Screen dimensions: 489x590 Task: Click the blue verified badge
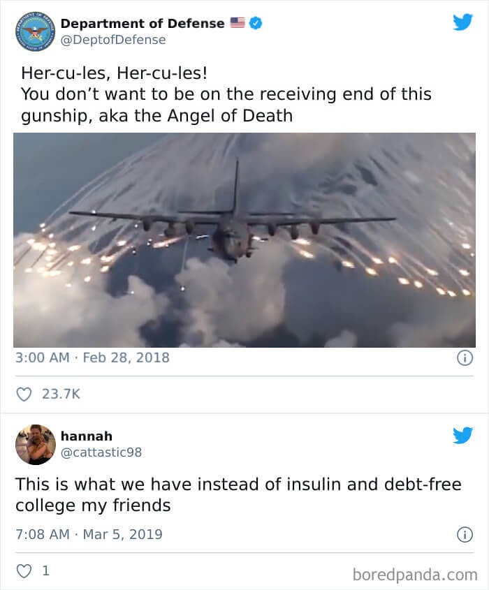coord(256,23)
